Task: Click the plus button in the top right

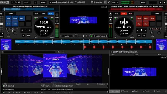Action: [x=165, y=2]
